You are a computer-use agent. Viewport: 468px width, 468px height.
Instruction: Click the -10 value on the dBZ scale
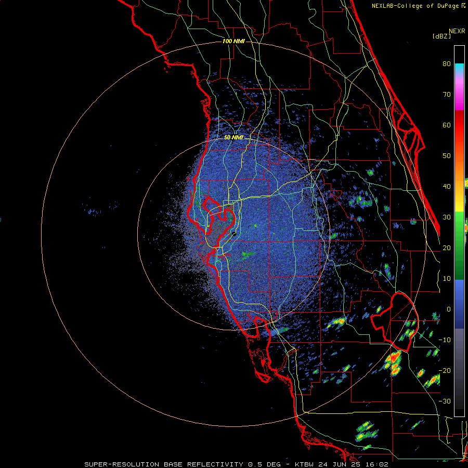[x=445, y=340]
